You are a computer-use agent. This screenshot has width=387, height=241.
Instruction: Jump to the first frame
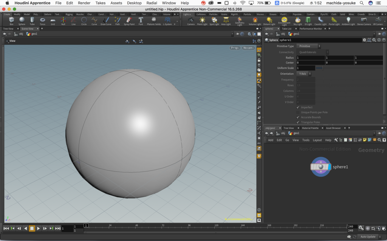[6, 229]
